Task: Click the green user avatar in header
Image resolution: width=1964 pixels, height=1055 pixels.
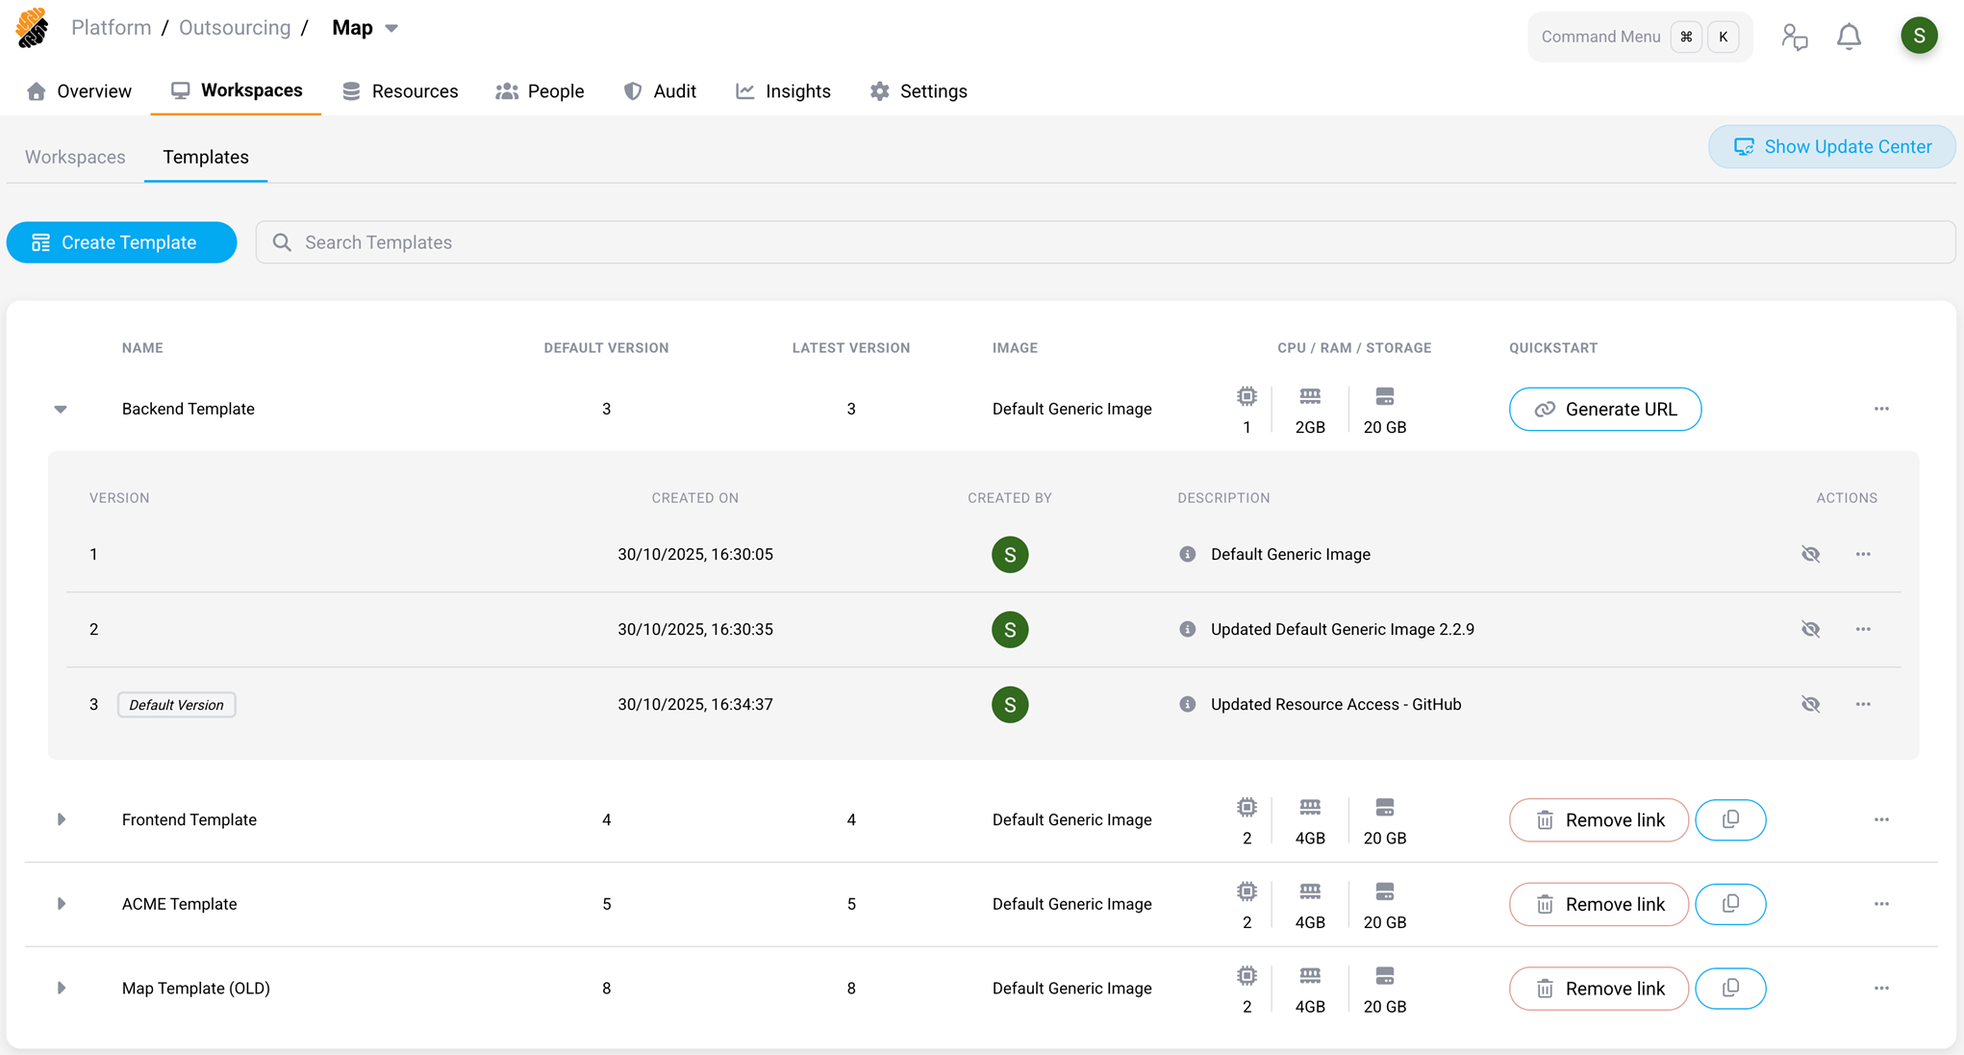Action: [1919, 37]
